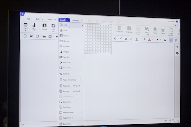Click the Date/Time ribbon button
This screenshot has height=127, width=191.
tap(147, 31)
